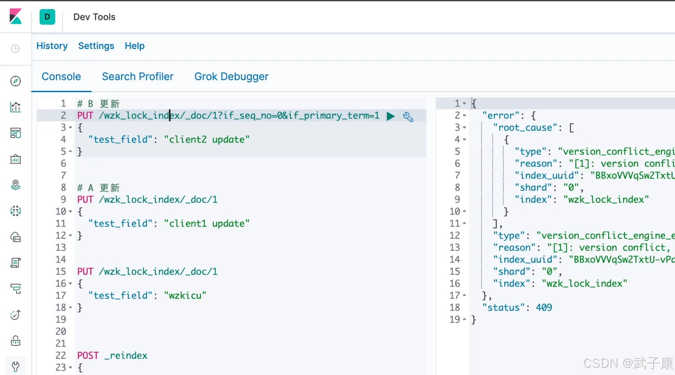Open Discover via the compass sidebar icon
Image resolution: width=675 pixels, height=375 pixels.
coord(15,81)
